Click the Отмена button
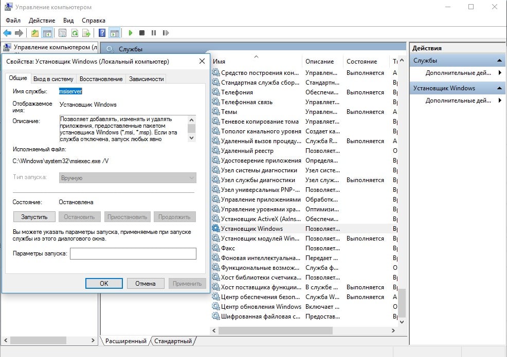Screen dimensions: 507x357 (x=145, y=284)
